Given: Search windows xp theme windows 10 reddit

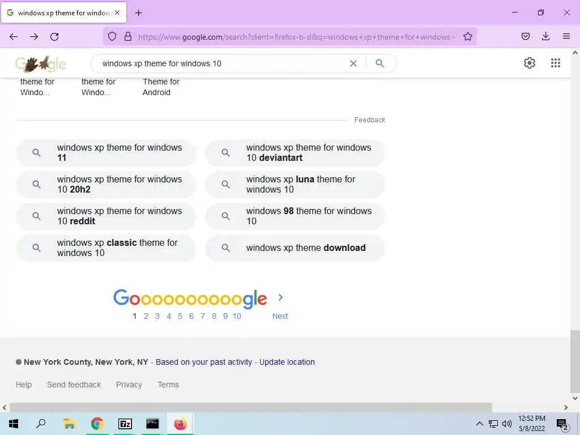Looking at the screenshot, I should coord(106,216).
